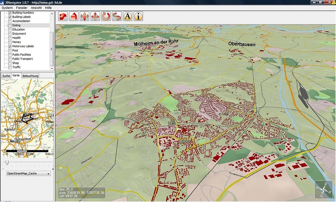Open the Ansicht menu

click(36, 7)
